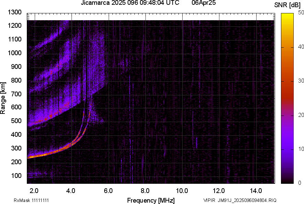Click the 1200 range tick label
Viewport: 304px width, 204px height.
click(x=14, y=25)
